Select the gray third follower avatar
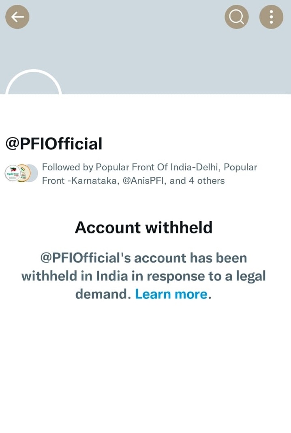291x433 pixels. 33,173
